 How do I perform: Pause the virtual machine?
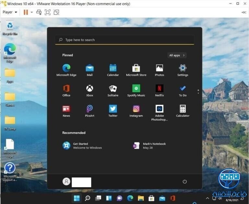click(x=26, y=12)
